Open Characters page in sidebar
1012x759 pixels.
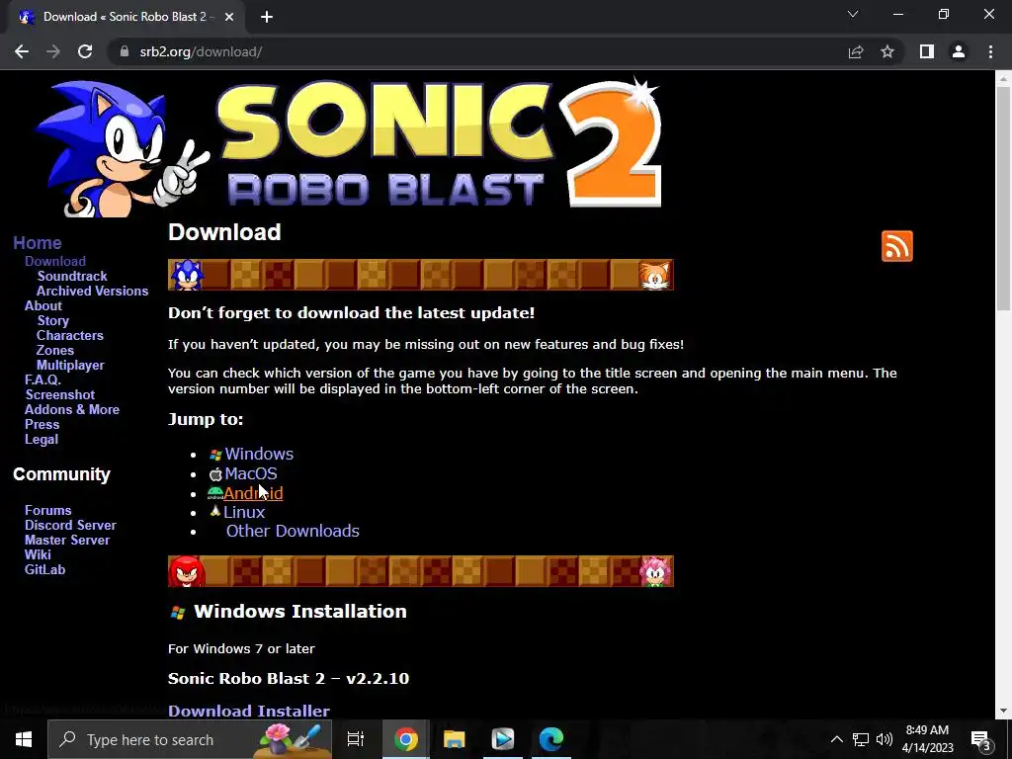click(70, 335)
